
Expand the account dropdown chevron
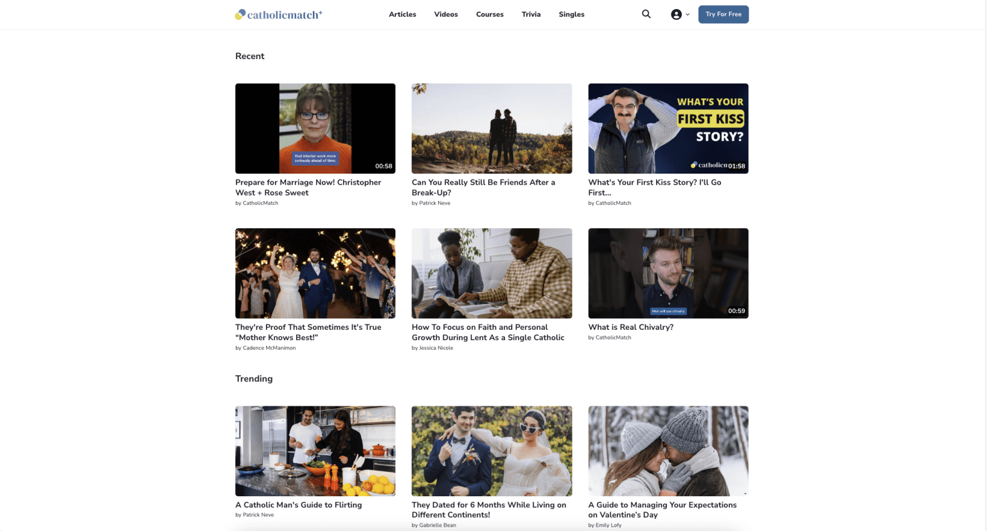688,14
